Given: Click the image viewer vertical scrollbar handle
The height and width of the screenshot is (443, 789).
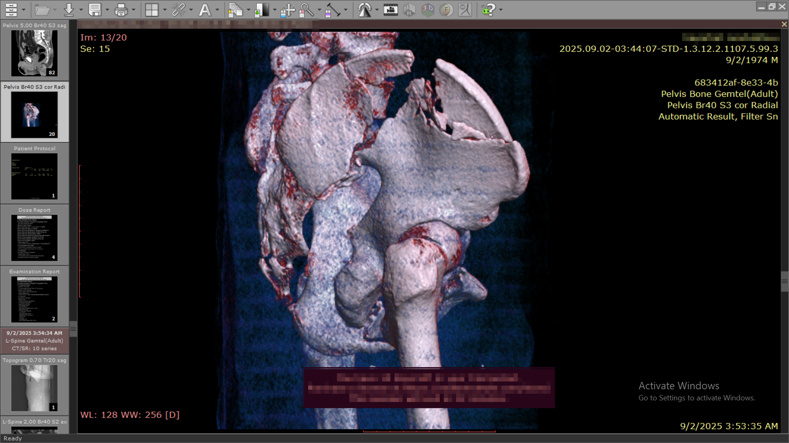Looking at the screenshot, I should coord(784,281).
